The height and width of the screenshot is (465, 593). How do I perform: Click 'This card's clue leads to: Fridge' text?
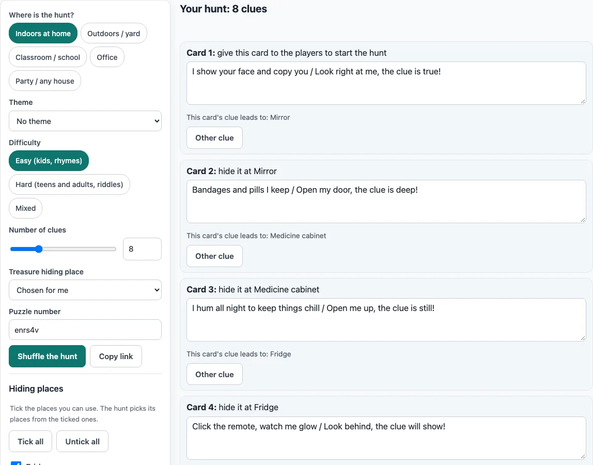pos(239,354)
